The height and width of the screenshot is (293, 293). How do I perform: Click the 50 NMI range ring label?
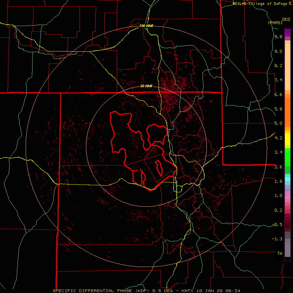pyautogui.click(x=146, y=86)
